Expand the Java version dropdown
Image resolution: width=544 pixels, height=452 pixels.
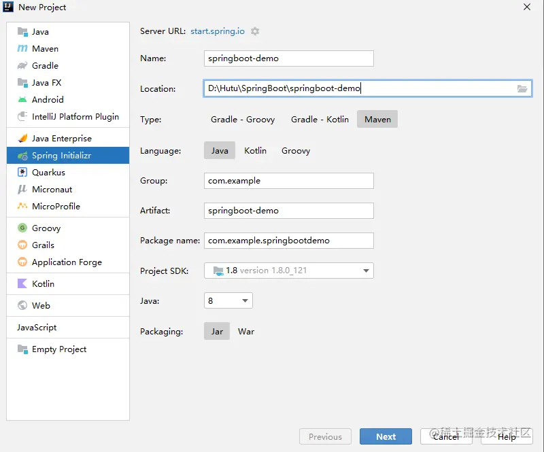(245, 300)
